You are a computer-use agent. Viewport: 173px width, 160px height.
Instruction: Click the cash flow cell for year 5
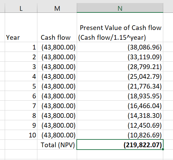click(x=57, y=86)
